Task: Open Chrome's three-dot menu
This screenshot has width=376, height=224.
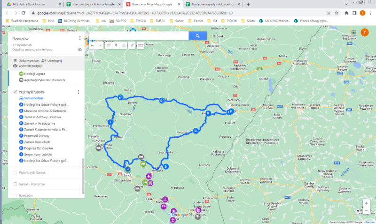Action: (x=371, y=13)
